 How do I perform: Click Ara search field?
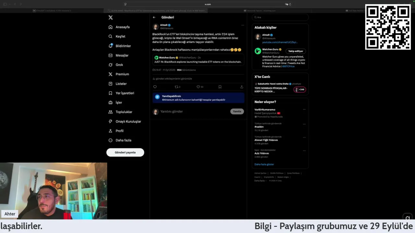pyautogui.click(x=280, y=17)
